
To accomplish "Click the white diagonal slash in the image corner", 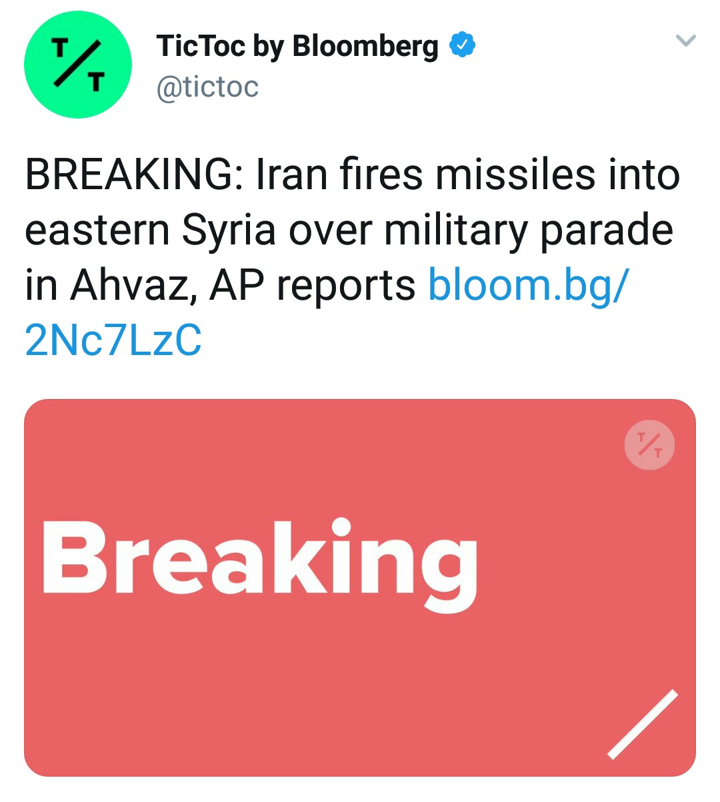I will point(643,724).
